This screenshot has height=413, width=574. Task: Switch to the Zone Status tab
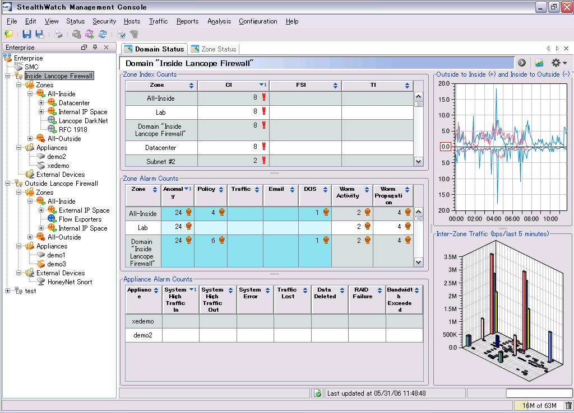(x=214, y=49)
